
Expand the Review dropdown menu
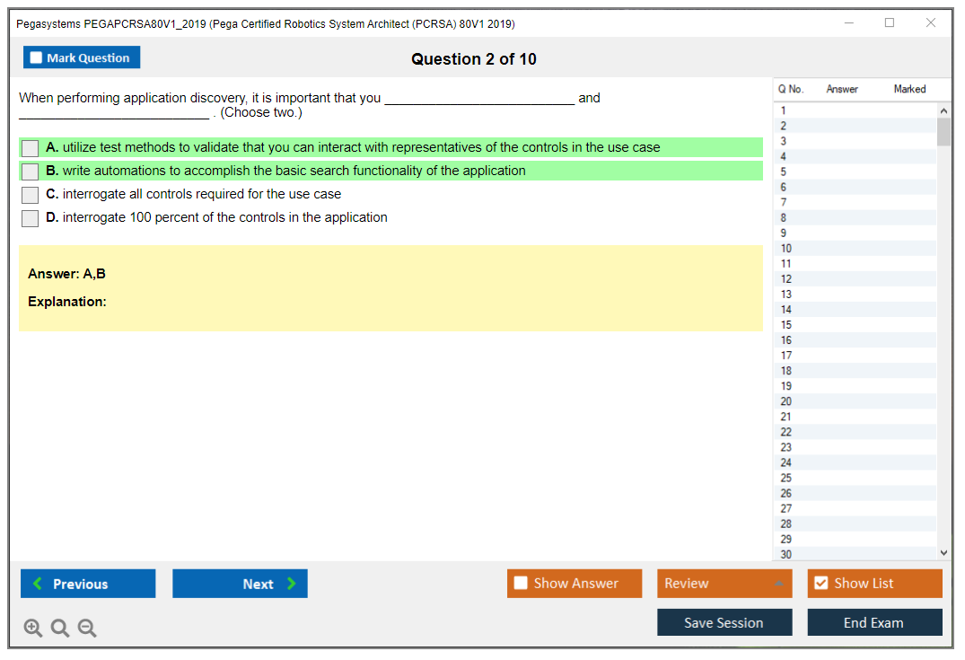click(x=778, y=584)
